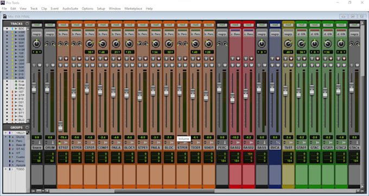
Task: Open the Setup menu
Action: [101, 9]
